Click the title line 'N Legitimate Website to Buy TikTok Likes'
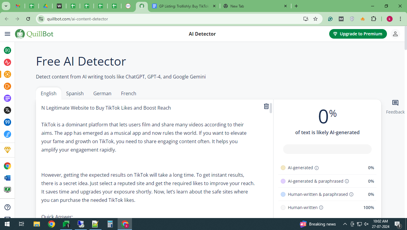The width and height of the screenshot is (407, 230). (x=106, y=108)
